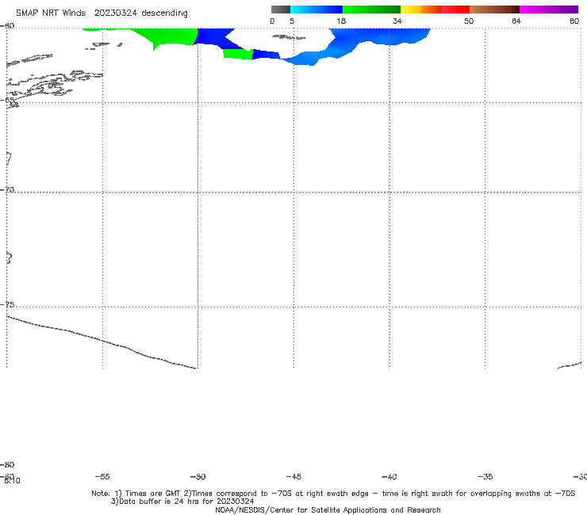
Task: Click the longitude label '-40'
Action: [389, 476]
